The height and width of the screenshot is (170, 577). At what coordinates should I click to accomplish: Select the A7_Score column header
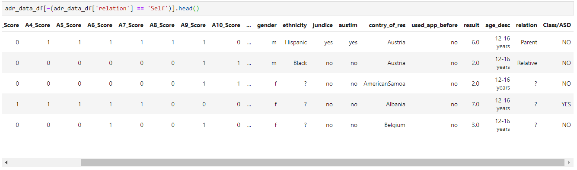click(131, 25)
